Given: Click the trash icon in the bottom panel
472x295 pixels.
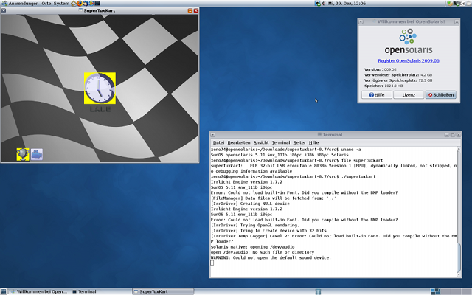Looking at the screenshot, I should pos(318,291).
